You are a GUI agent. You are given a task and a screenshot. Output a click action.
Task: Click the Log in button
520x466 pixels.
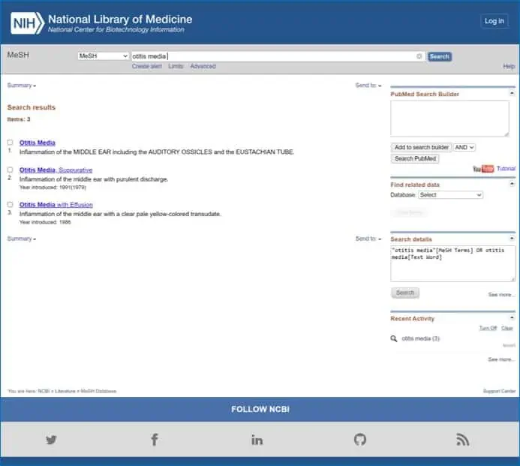point(494,21)
